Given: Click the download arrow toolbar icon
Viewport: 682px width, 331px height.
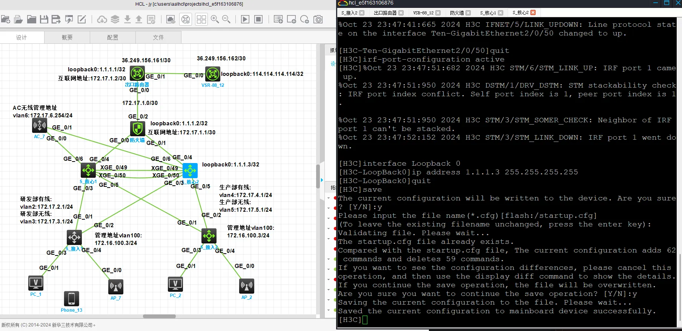Looking at the screenshot, I should coord(127,19).
